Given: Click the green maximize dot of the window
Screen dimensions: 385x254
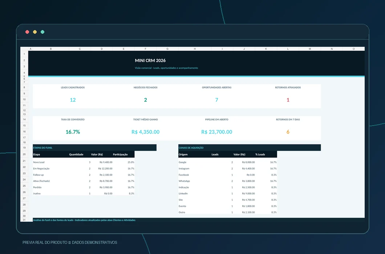Looking at the screenshot, I should click(42, 32).
